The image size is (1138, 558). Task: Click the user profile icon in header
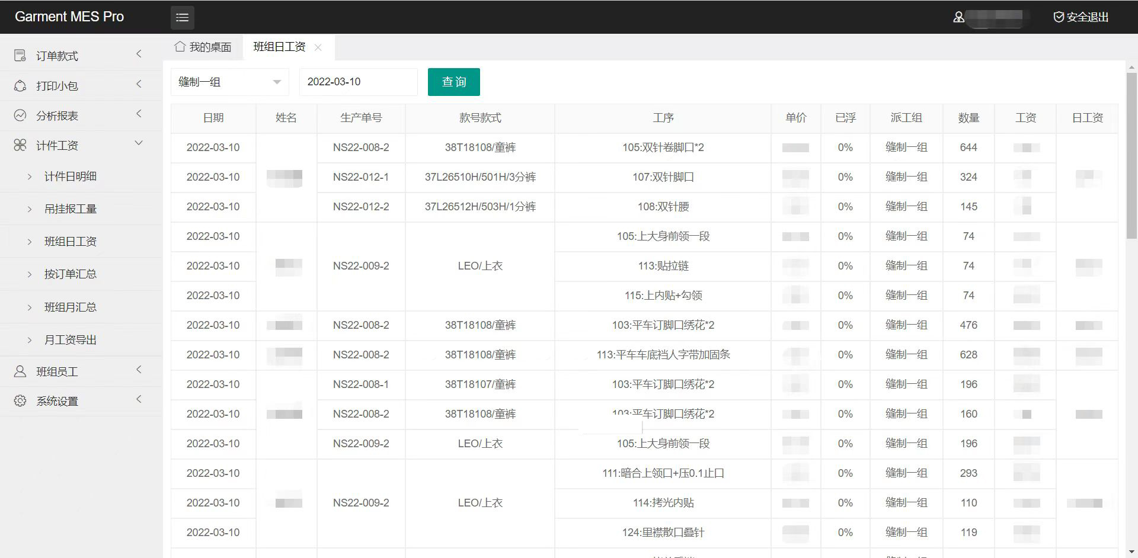pyautogui.click(x=958, y=17)
